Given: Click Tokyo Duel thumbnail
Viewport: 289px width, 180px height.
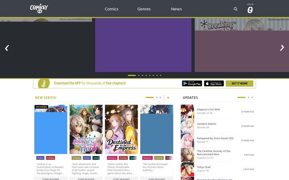Looking at the screenshot, I should point(187,169).
